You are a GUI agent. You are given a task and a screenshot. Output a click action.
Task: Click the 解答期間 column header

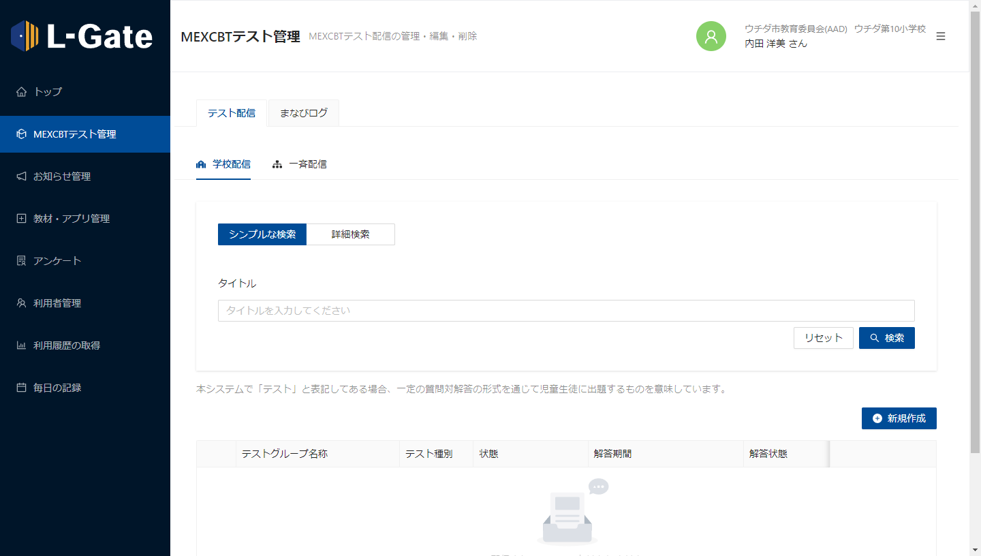666,454
